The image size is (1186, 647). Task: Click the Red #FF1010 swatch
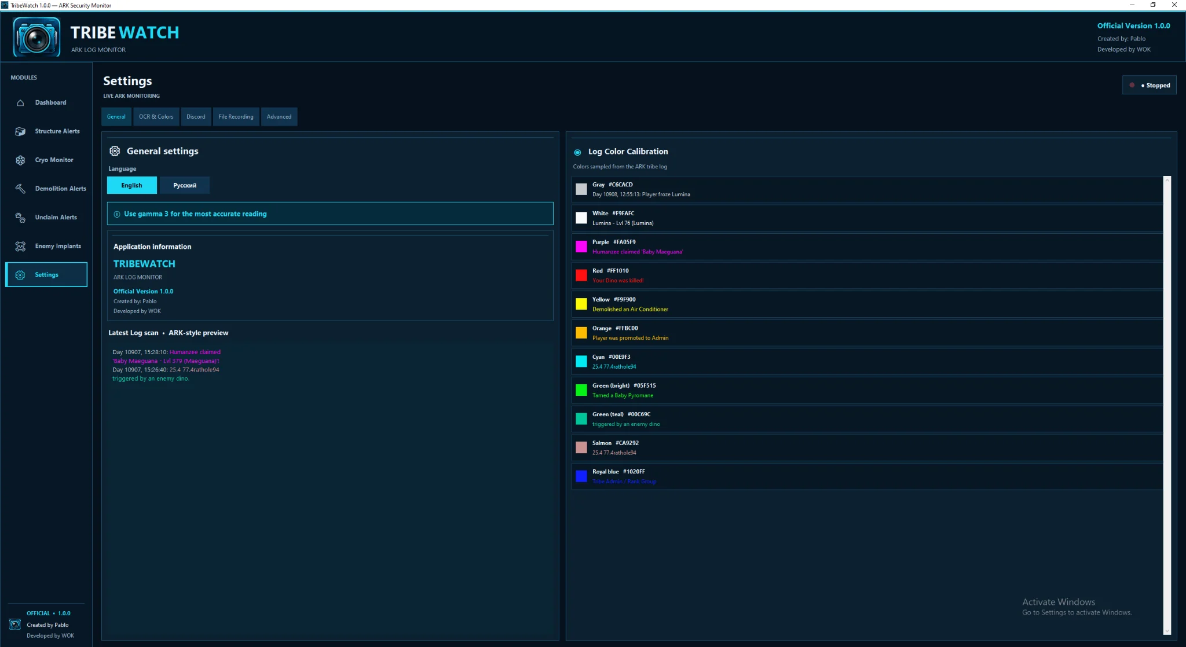tap(581, 275)
